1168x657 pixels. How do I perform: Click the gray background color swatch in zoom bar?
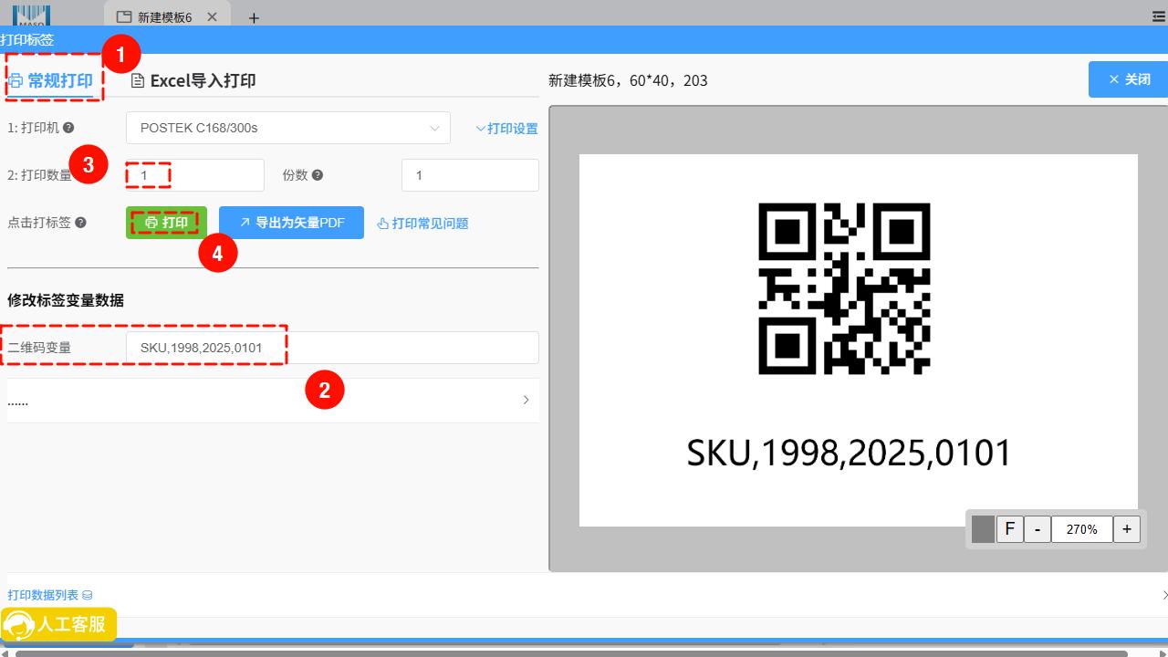983,529
